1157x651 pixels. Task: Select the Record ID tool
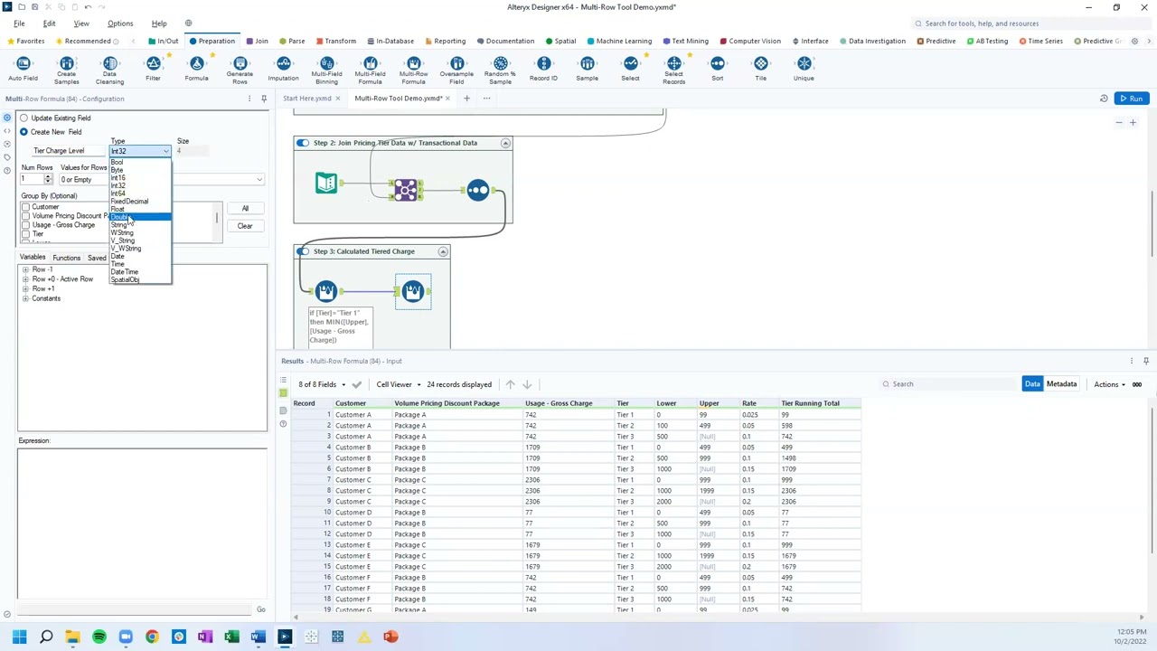543,69
